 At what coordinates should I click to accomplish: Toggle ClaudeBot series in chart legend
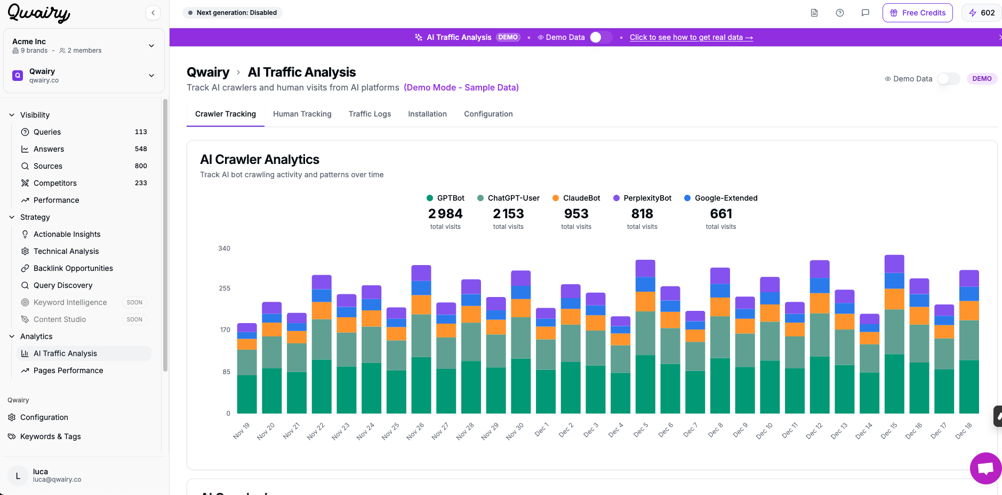[x=576, y=198]
